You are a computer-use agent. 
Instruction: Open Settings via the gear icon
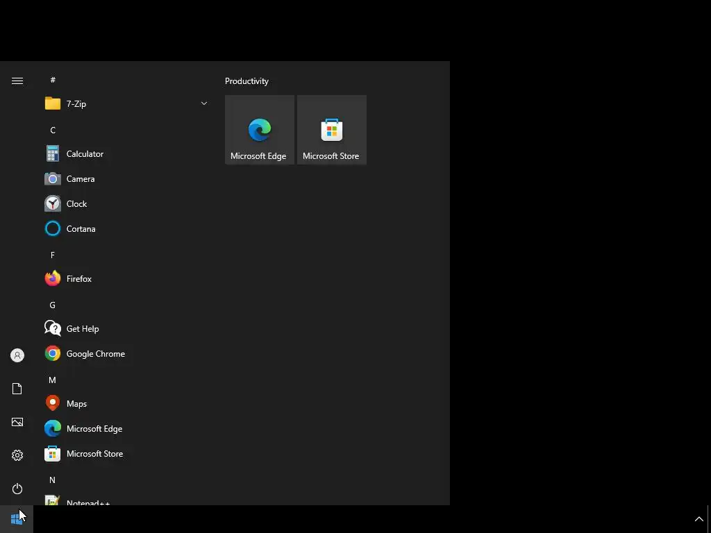[x=17, y=455]
